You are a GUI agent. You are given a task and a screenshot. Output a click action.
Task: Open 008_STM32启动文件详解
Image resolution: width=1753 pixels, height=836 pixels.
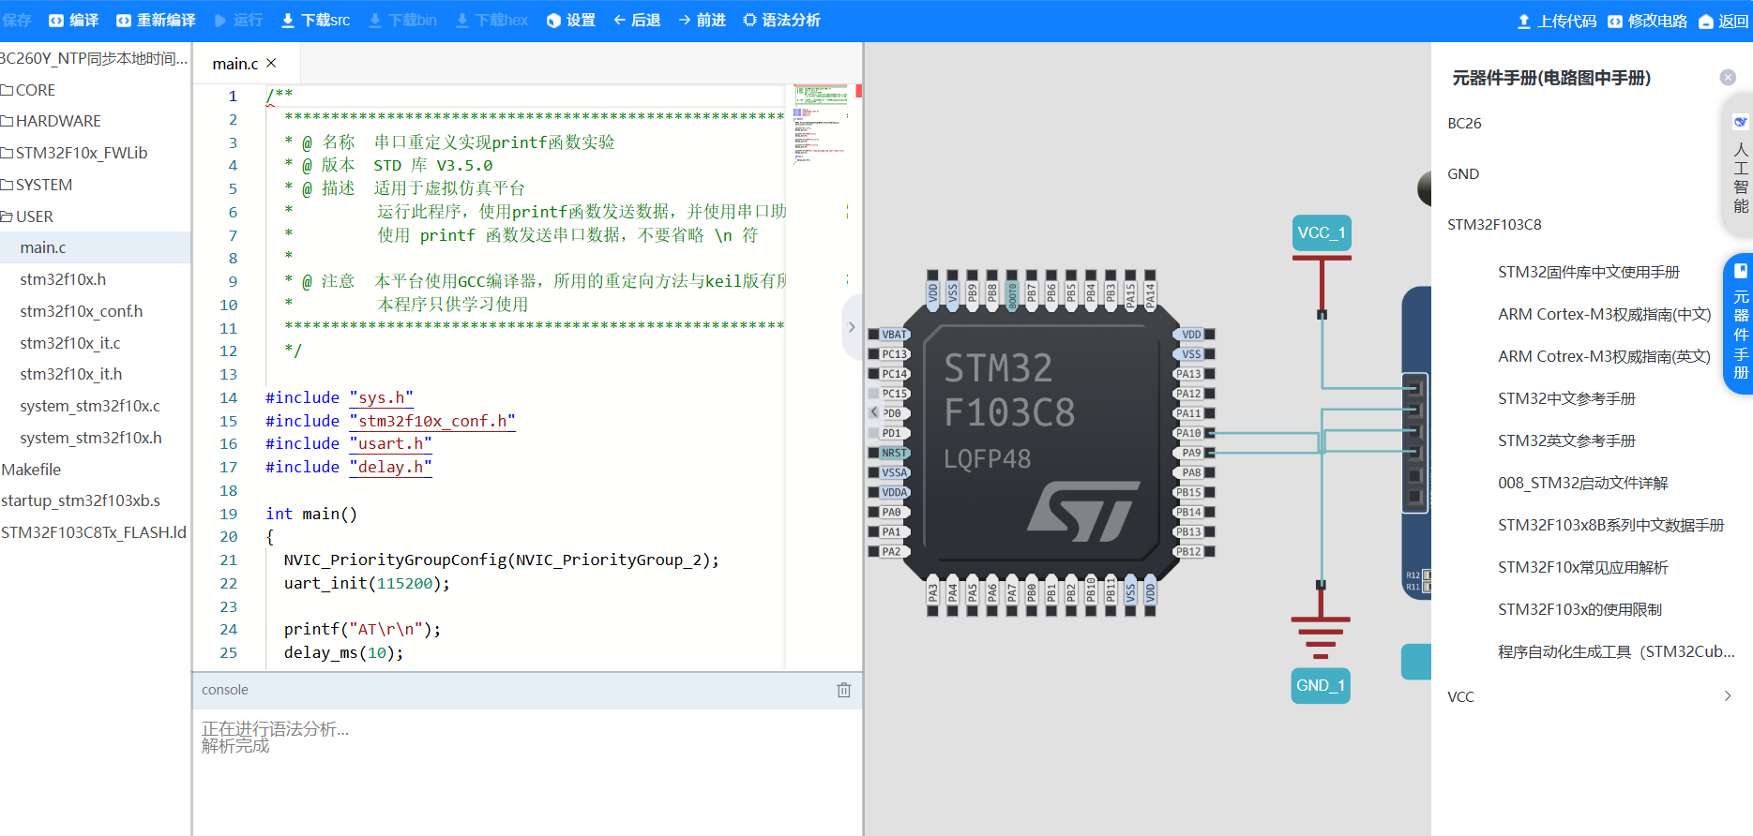pyautogui.click(x=1583, y=484)
